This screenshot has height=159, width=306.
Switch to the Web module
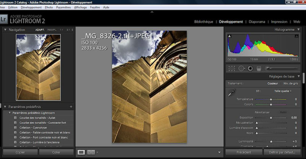[x=297, y=22]
